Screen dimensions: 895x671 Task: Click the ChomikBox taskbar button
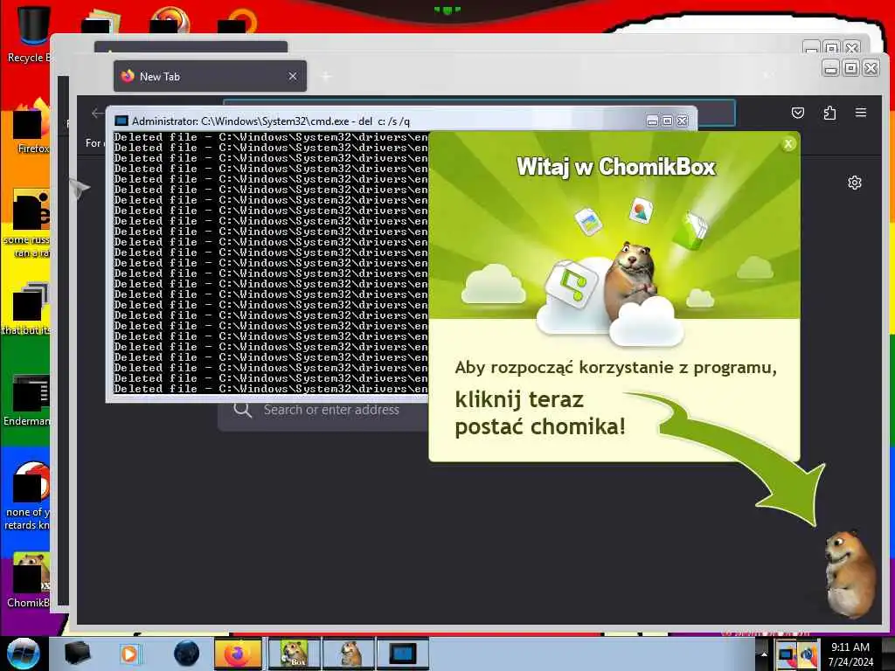[x=293, y=654]
